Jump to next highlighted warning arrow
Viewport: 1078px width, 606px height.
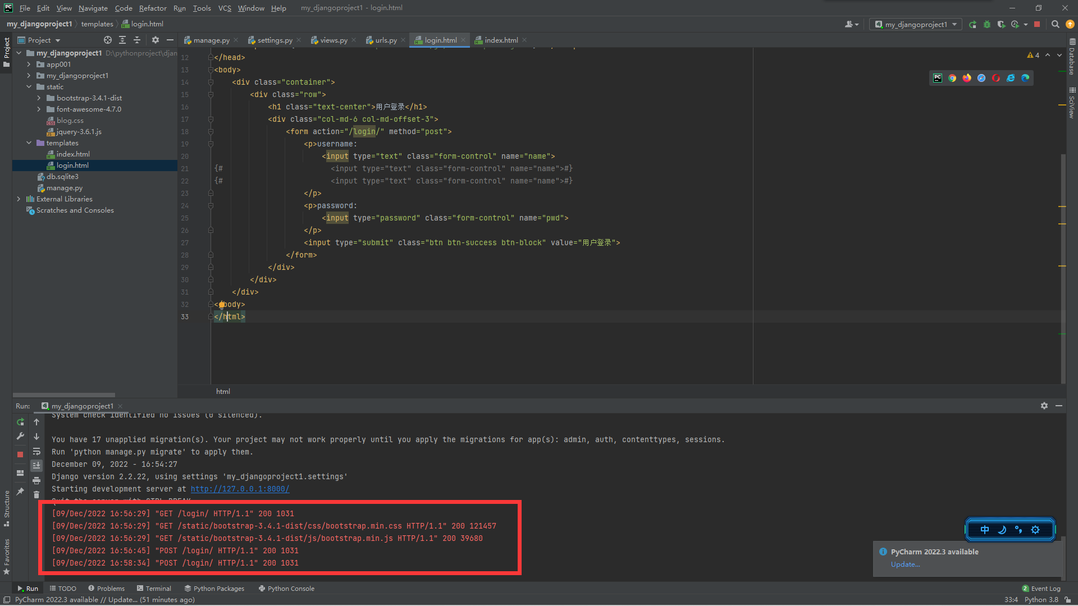[x=1059, y=55]
